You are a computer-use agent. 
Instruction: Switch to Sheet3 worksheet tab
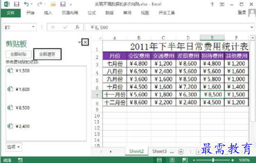pos(159,151)
